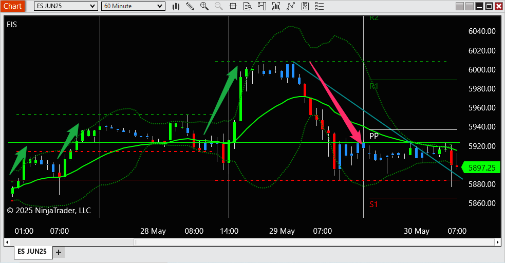Click the scrollbar left arrow
Viewport: 505px width, 263px height.
point(7,242)
